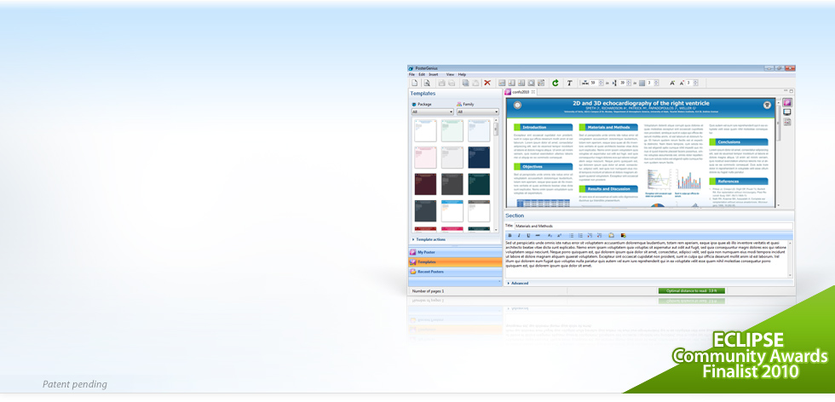
Task: Open the Family dropdown
Action: [478, 112]
